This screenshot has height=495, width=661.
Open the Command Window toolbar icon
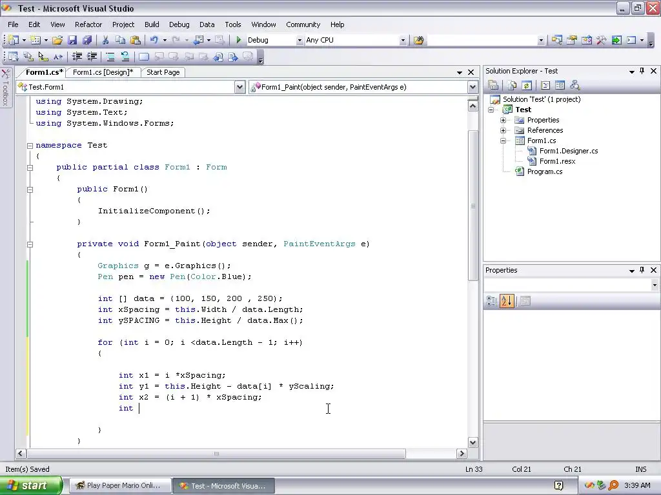pos(631,40)
